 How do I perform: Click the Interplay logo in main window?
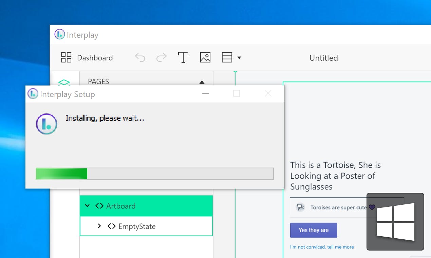click(x=59, y=34)
